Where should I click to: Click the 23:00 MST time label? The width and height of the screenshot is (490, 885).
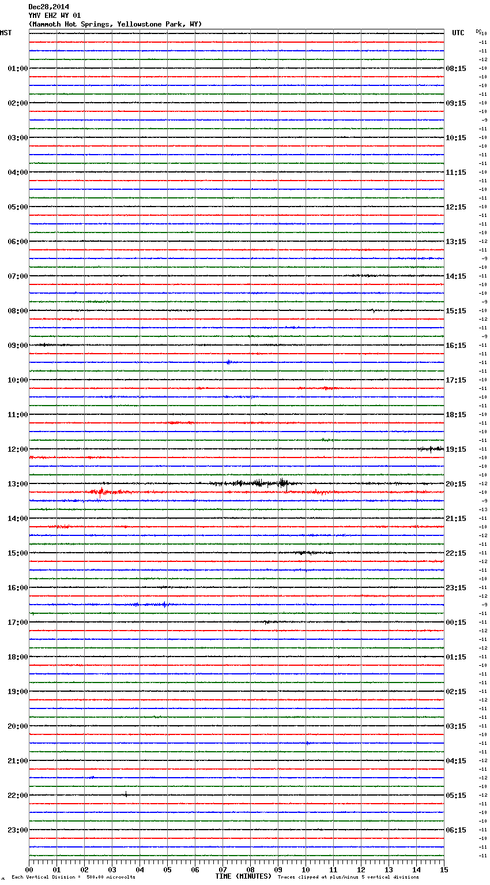pyautogui.click(x=18, y=830)
